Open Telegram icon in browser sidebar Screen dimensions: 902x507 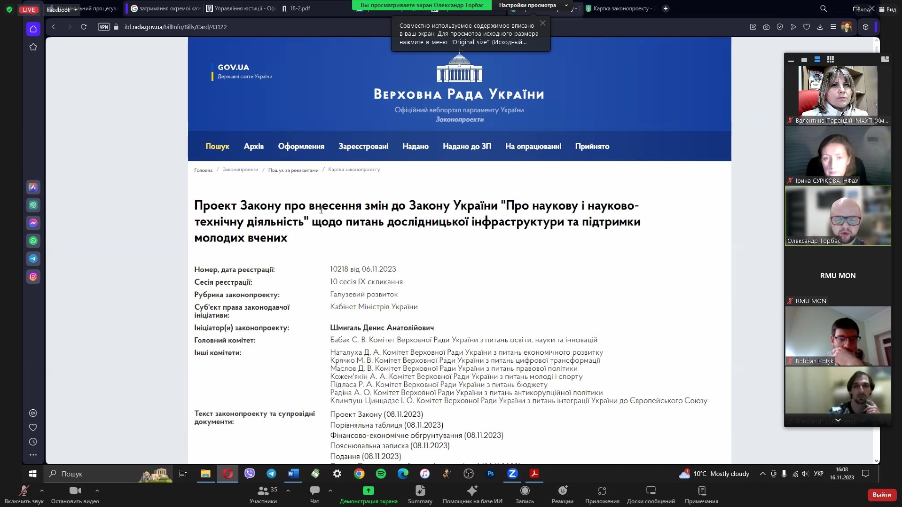(33, 259)
